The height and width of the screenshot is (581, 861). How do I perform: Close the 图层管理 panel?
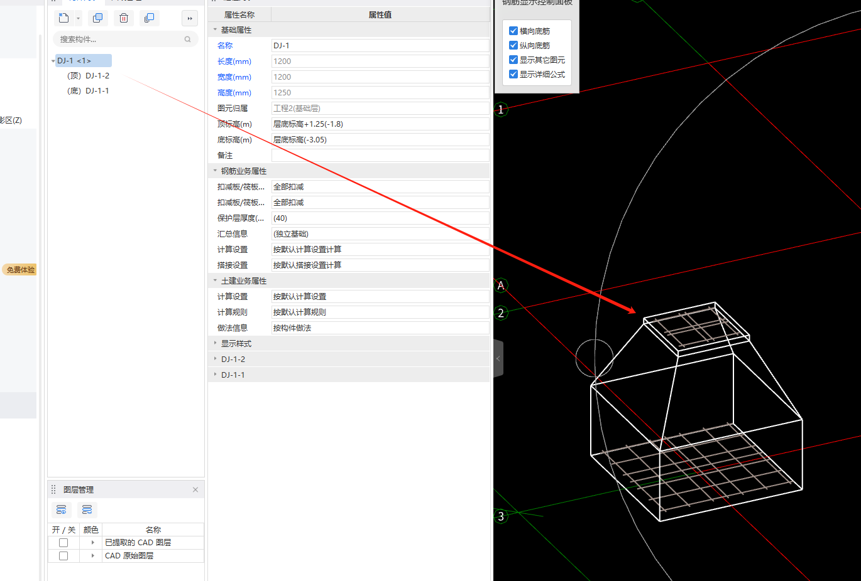click(x=195, y=489)
